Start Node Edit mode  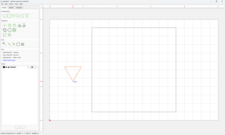(5, 44)
